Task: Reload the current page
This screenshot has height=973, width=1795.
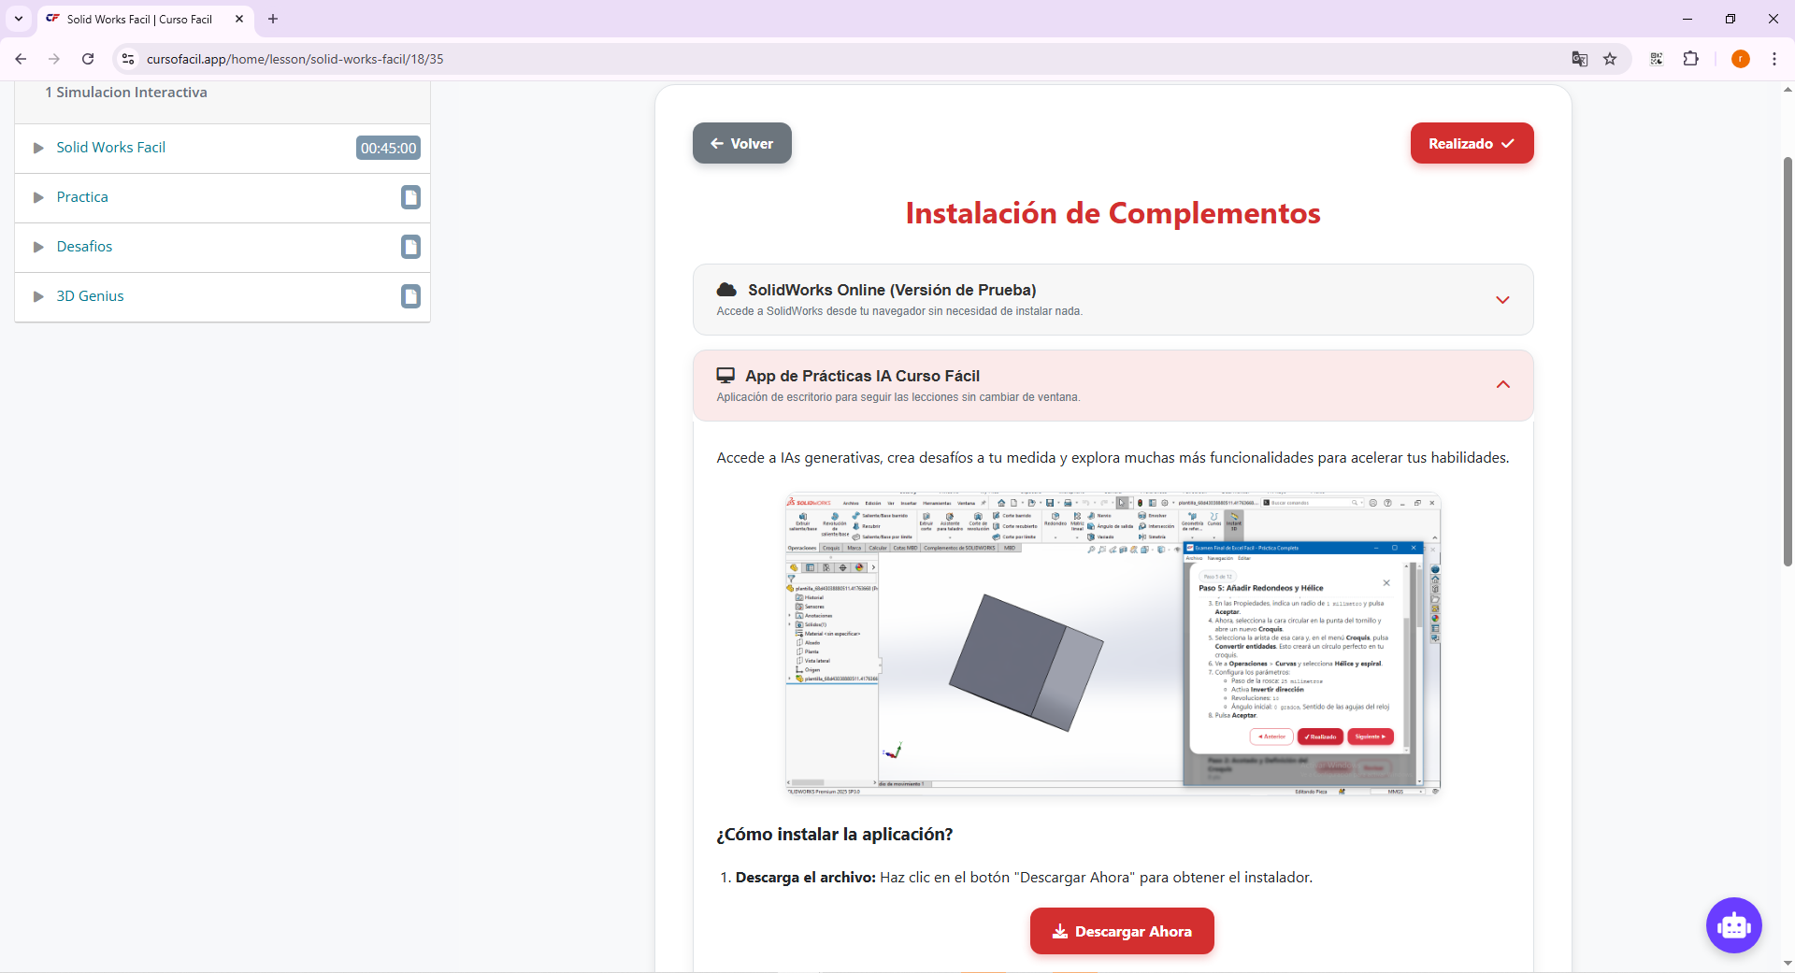Action: click(x=88, y=59)
